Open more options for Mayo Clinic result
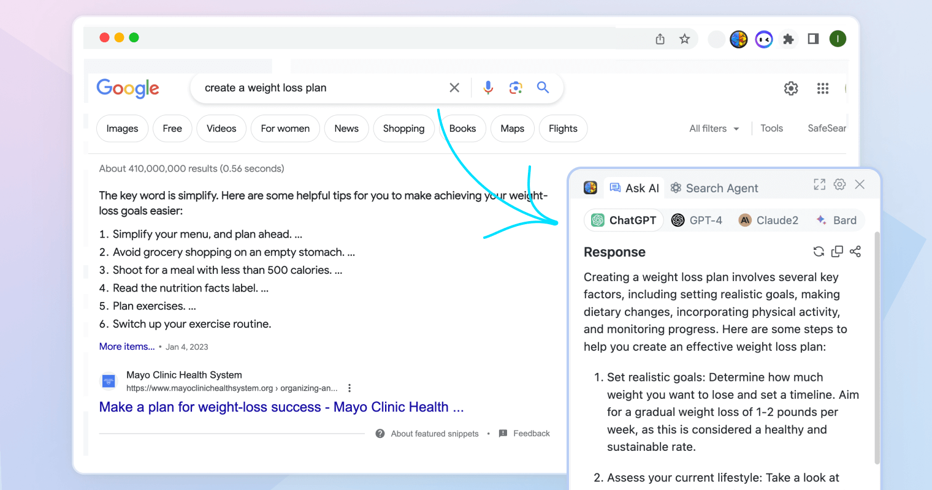Screen dimensions: 932x490 coord(349,388)
